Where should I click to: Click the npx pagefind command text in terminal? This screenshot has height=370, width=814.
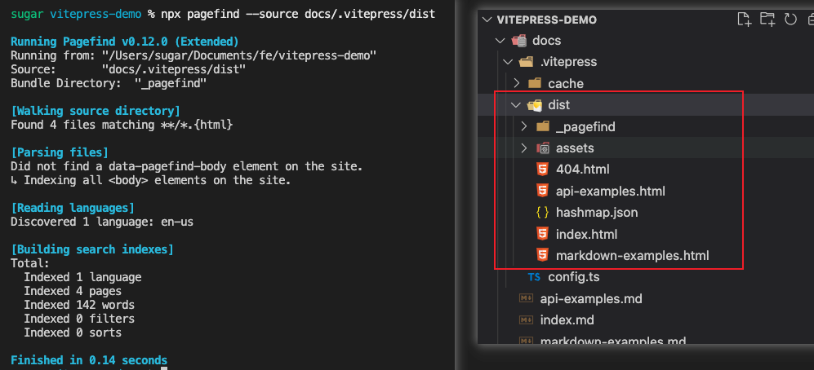tap(299, 14)
